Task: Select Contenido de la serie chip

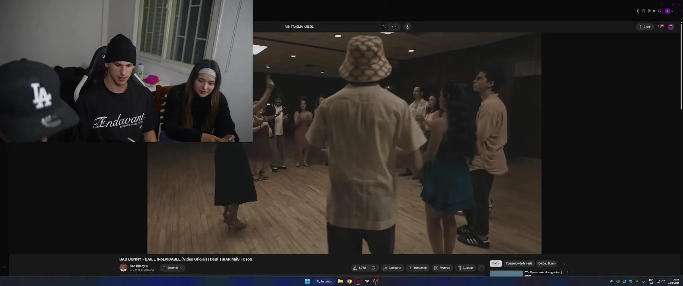Action: click(x=519, y=263)
